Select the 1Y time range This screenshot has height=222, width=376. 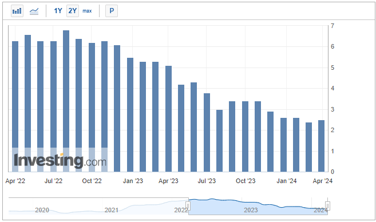point(58,11)
